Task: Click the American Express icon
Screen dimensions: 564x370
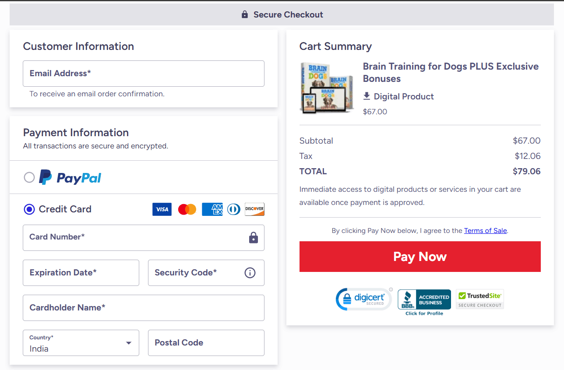Action: [212, 209]
